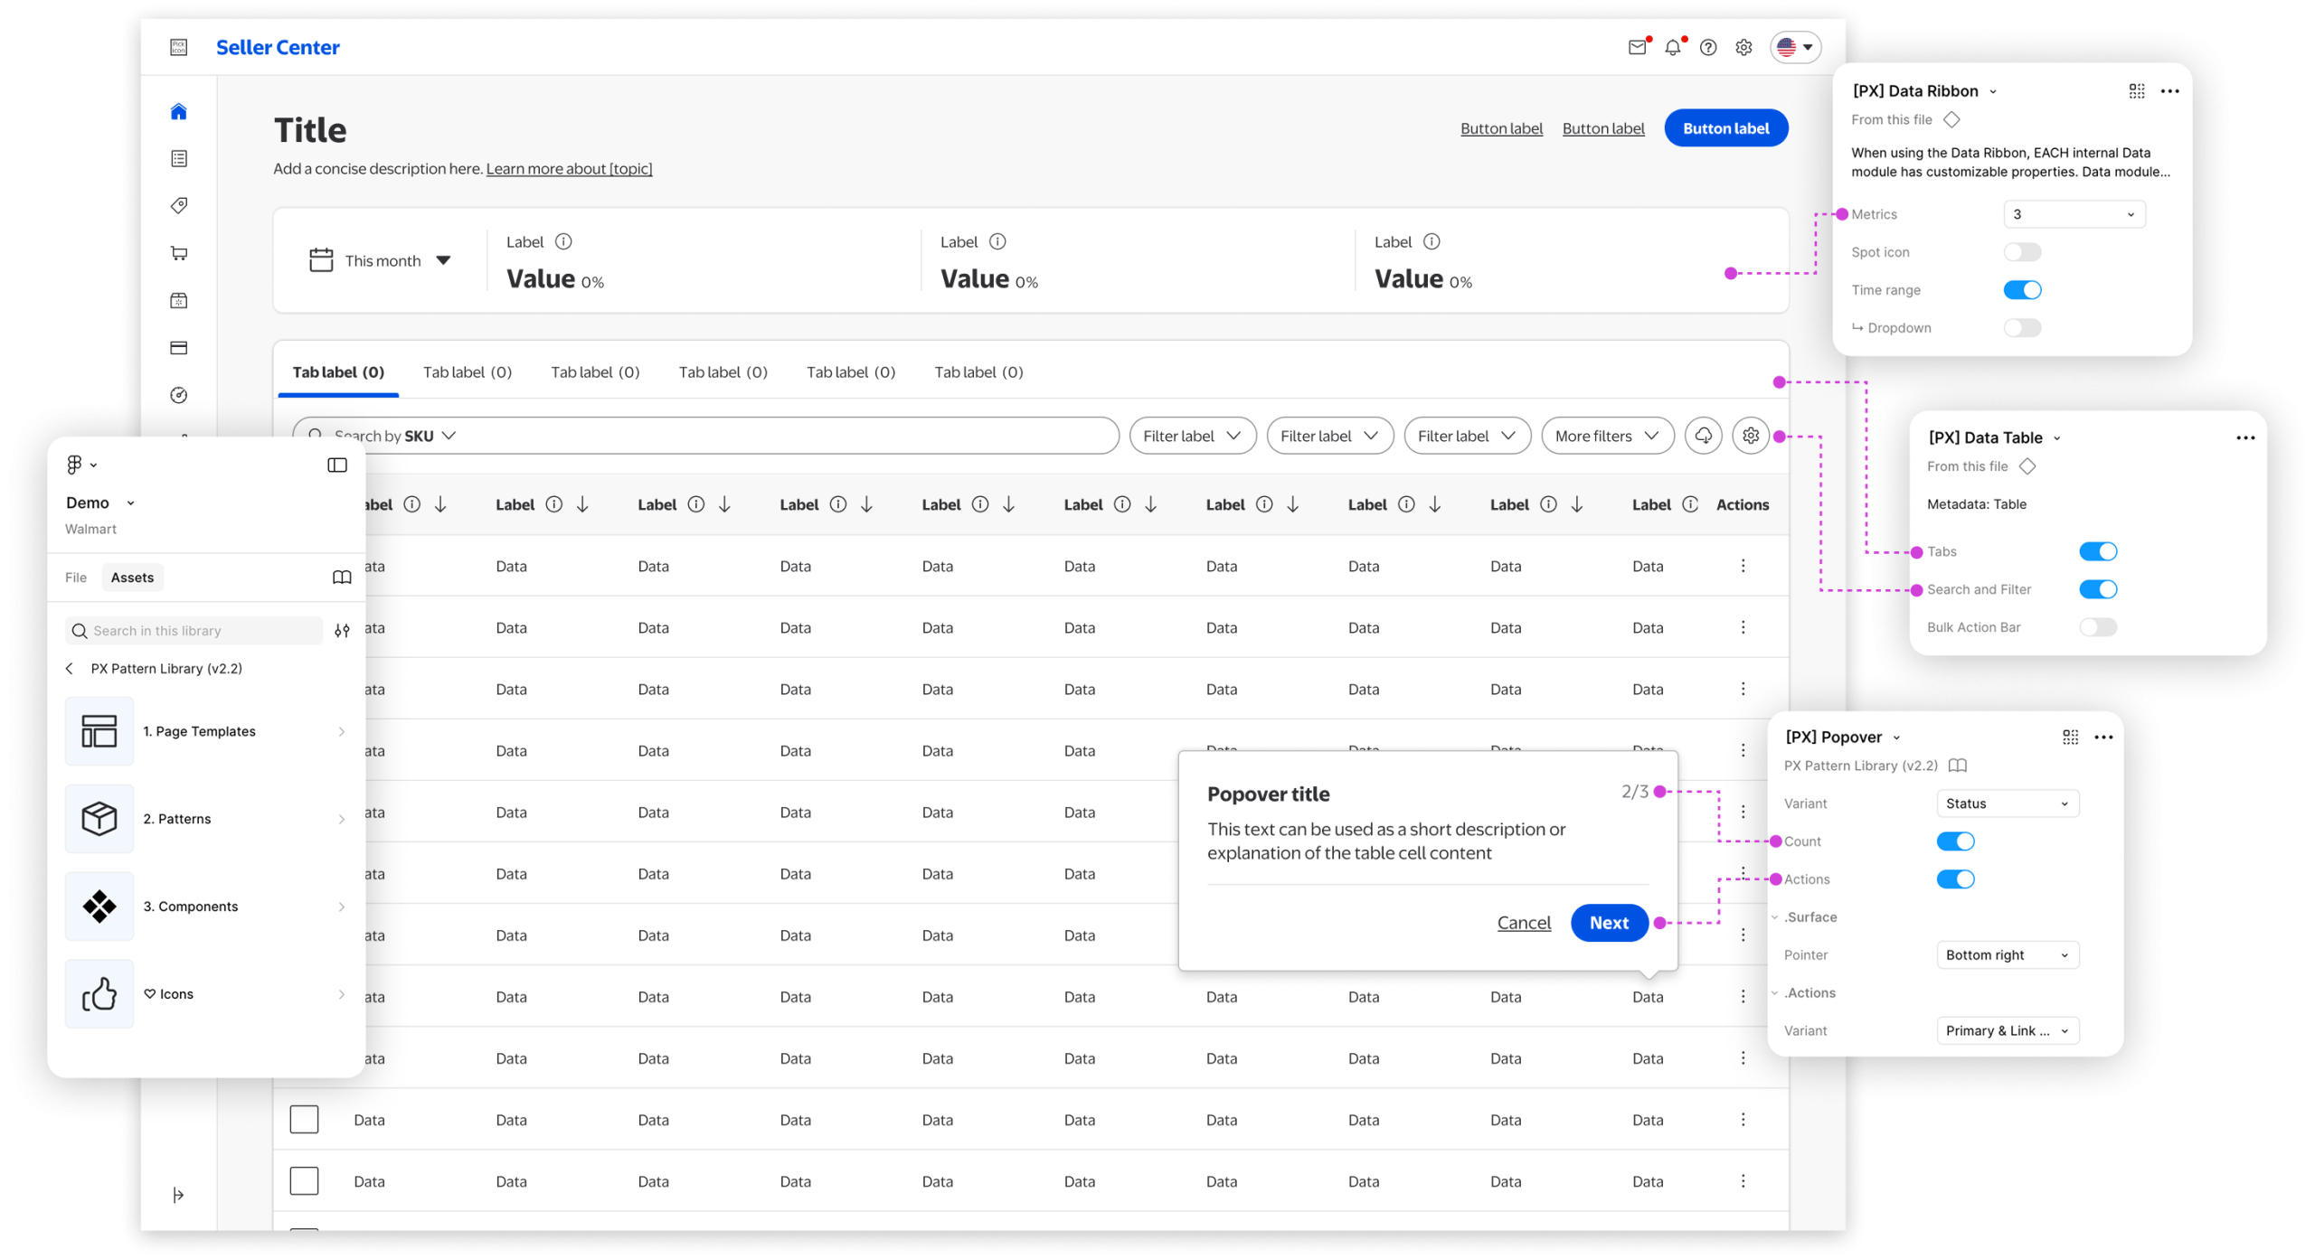
Task: Click the Cancel link in popover
Action: (1524, 923)
